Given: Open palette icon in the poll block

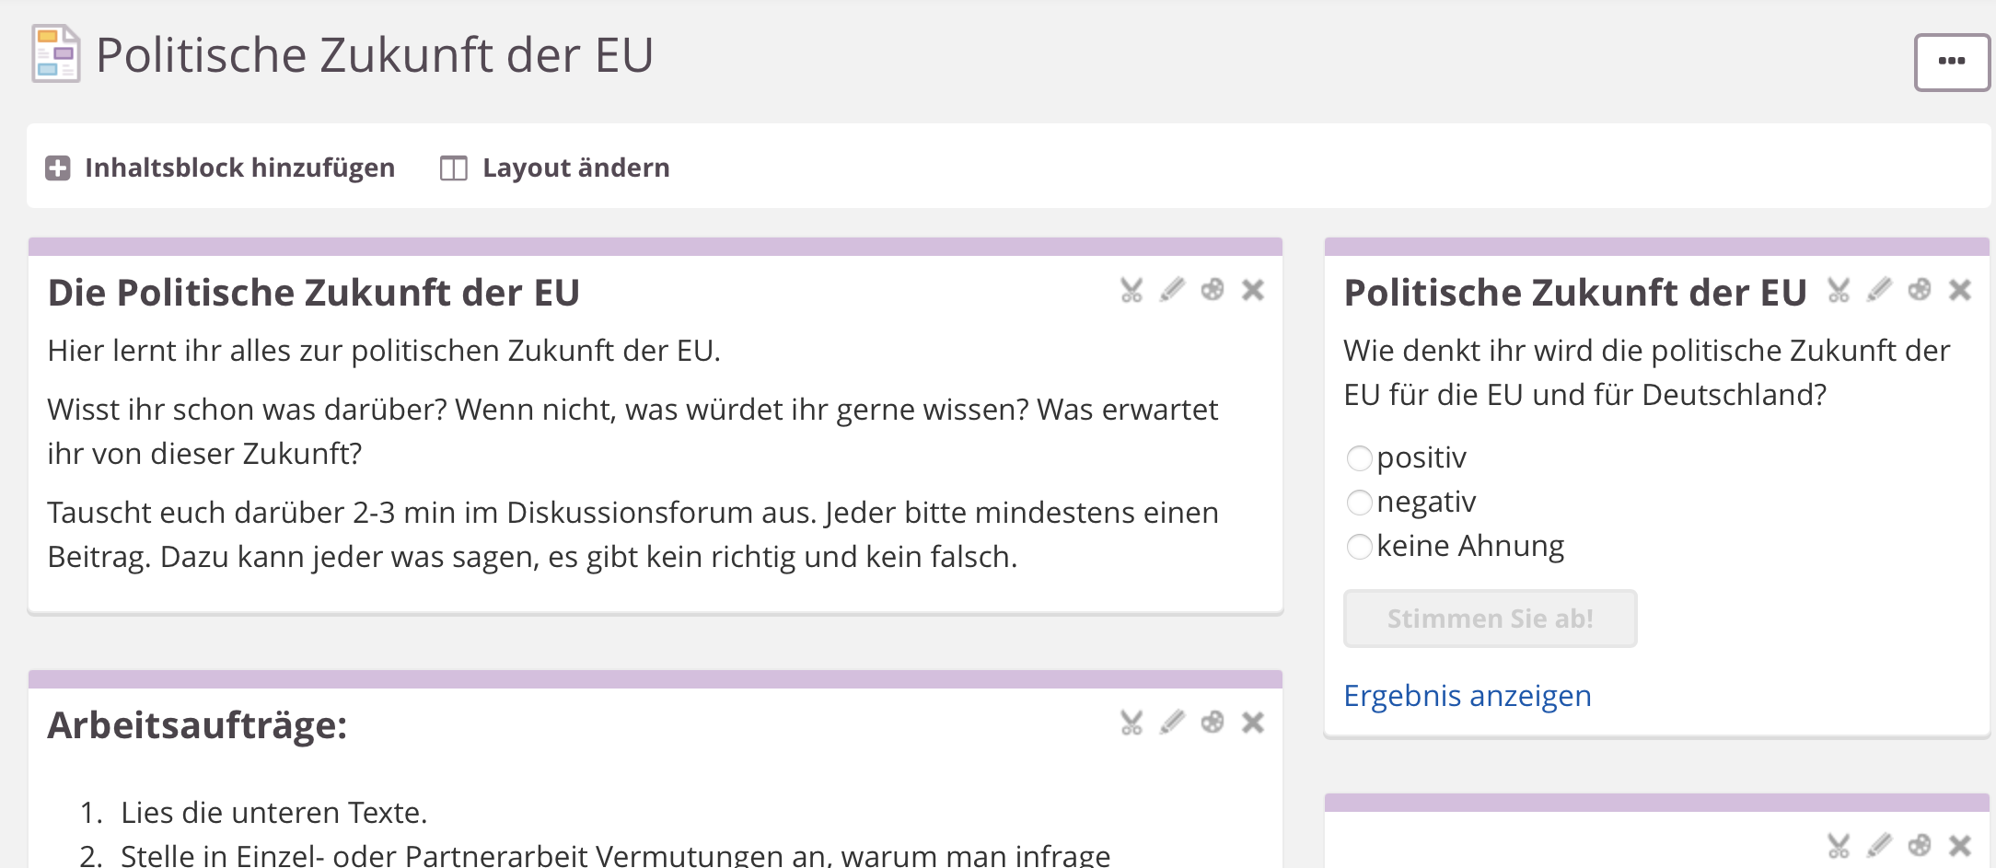Looking at the screenshot, I should (x=1920, y=291).
